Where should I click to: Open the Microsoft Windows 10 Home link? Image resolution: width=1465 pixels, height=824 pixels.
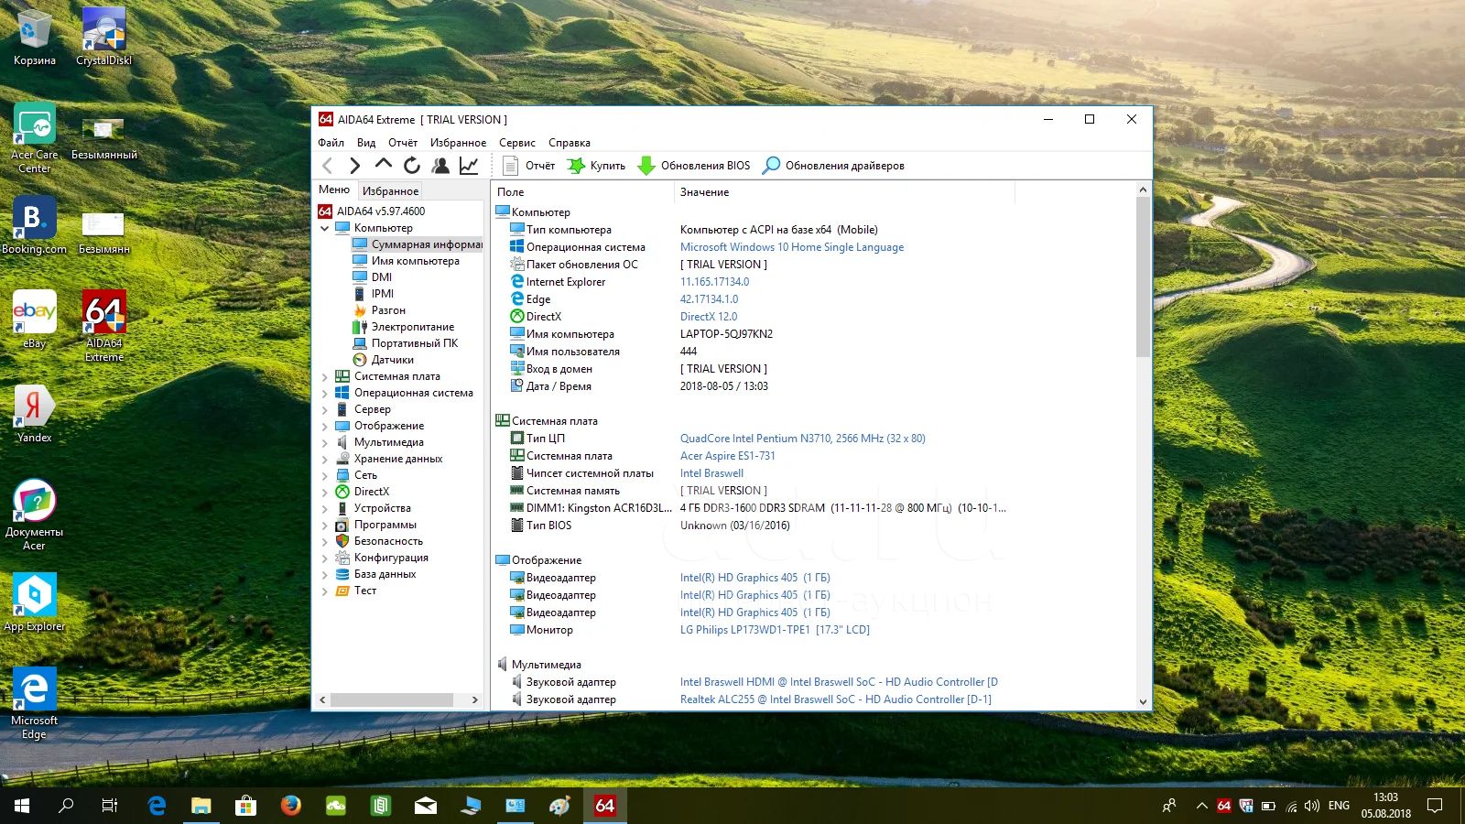(x=792, y=247)
